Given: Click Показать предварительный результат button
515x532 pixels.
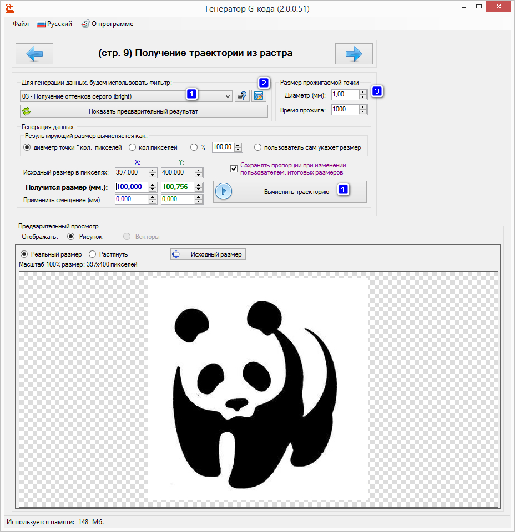Looking at the screenshot, I should pos(144,111).
